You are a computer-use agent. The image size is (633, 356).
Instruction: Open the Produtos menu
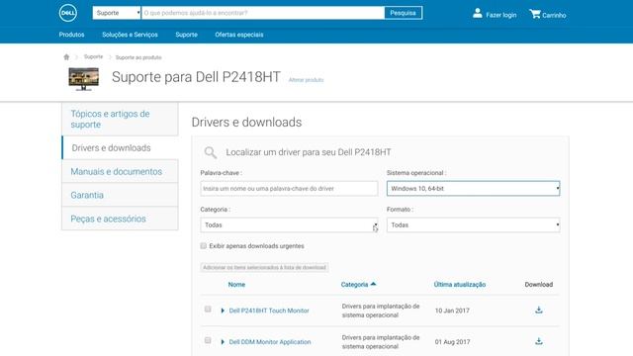pyautogui.click(x=71, y=35)
